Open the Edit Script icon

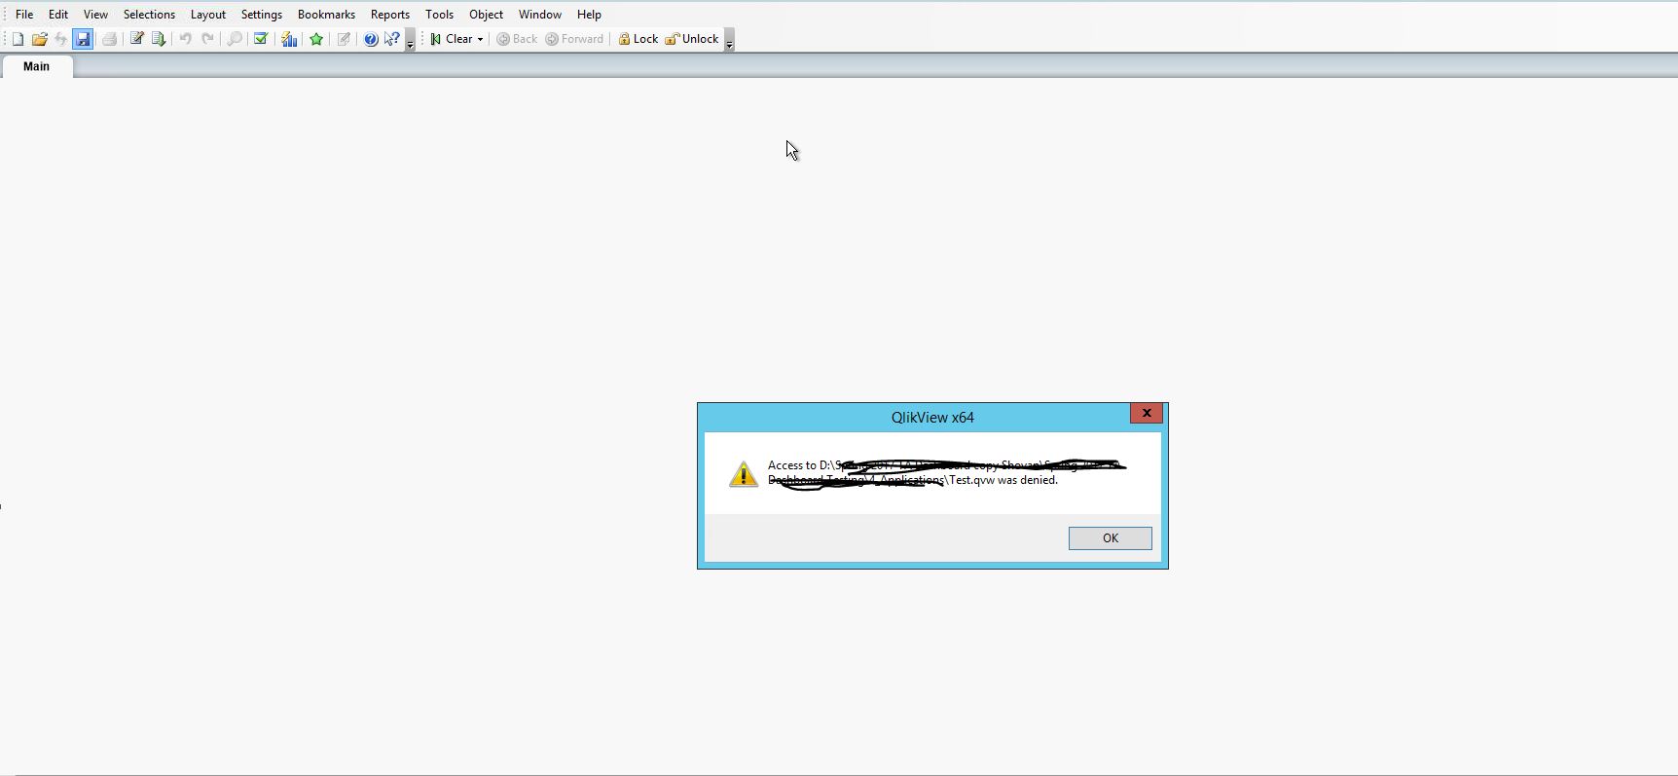(x=137, y=39)
